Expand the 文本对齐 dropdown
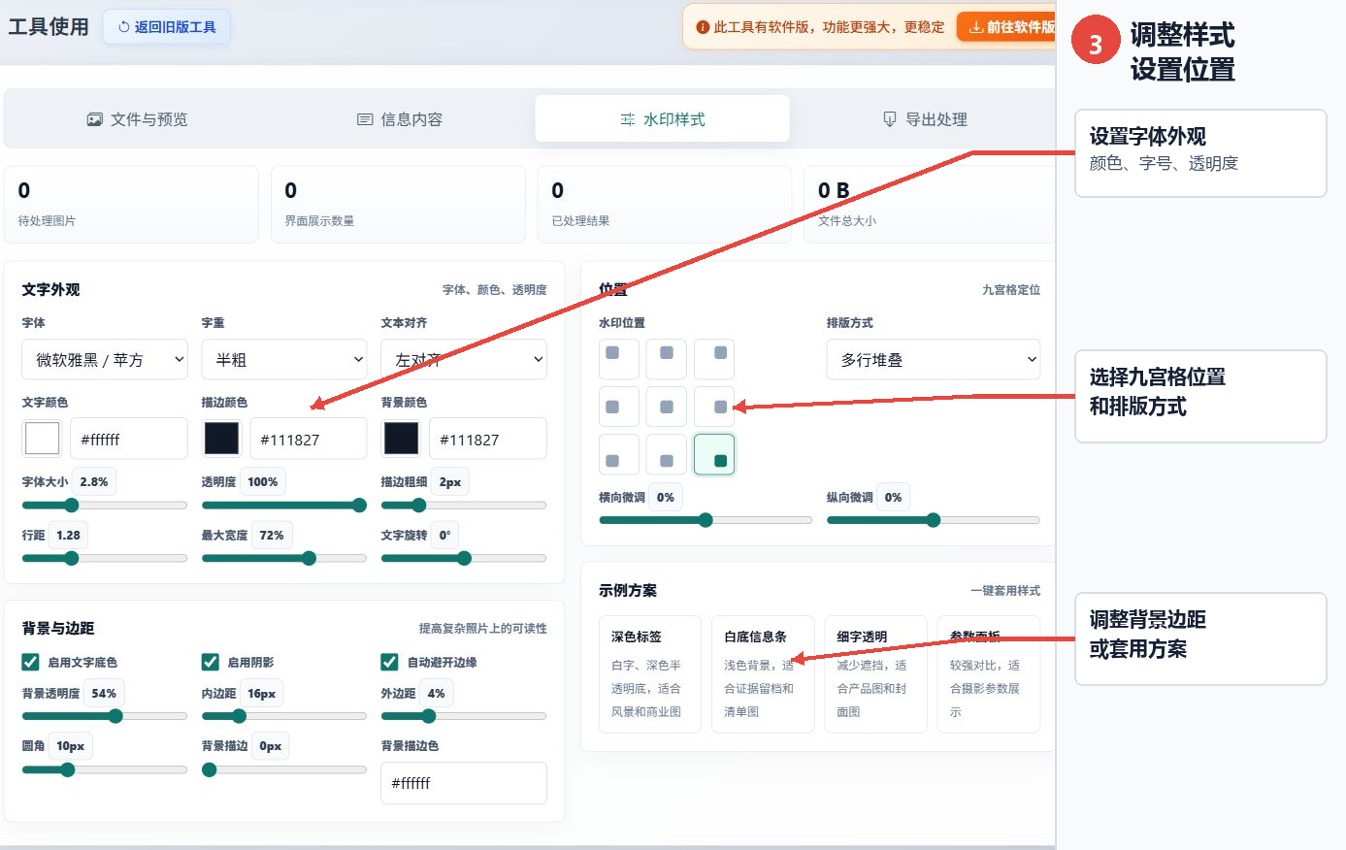 [464, 359]
